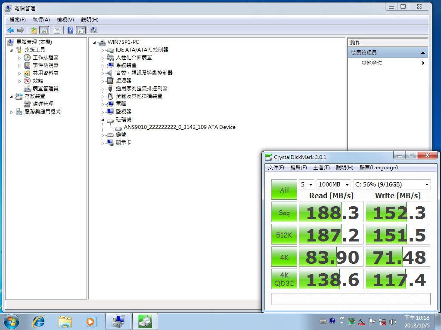Launch Internet Explorer from taskbar

click(x=38, y=321)
